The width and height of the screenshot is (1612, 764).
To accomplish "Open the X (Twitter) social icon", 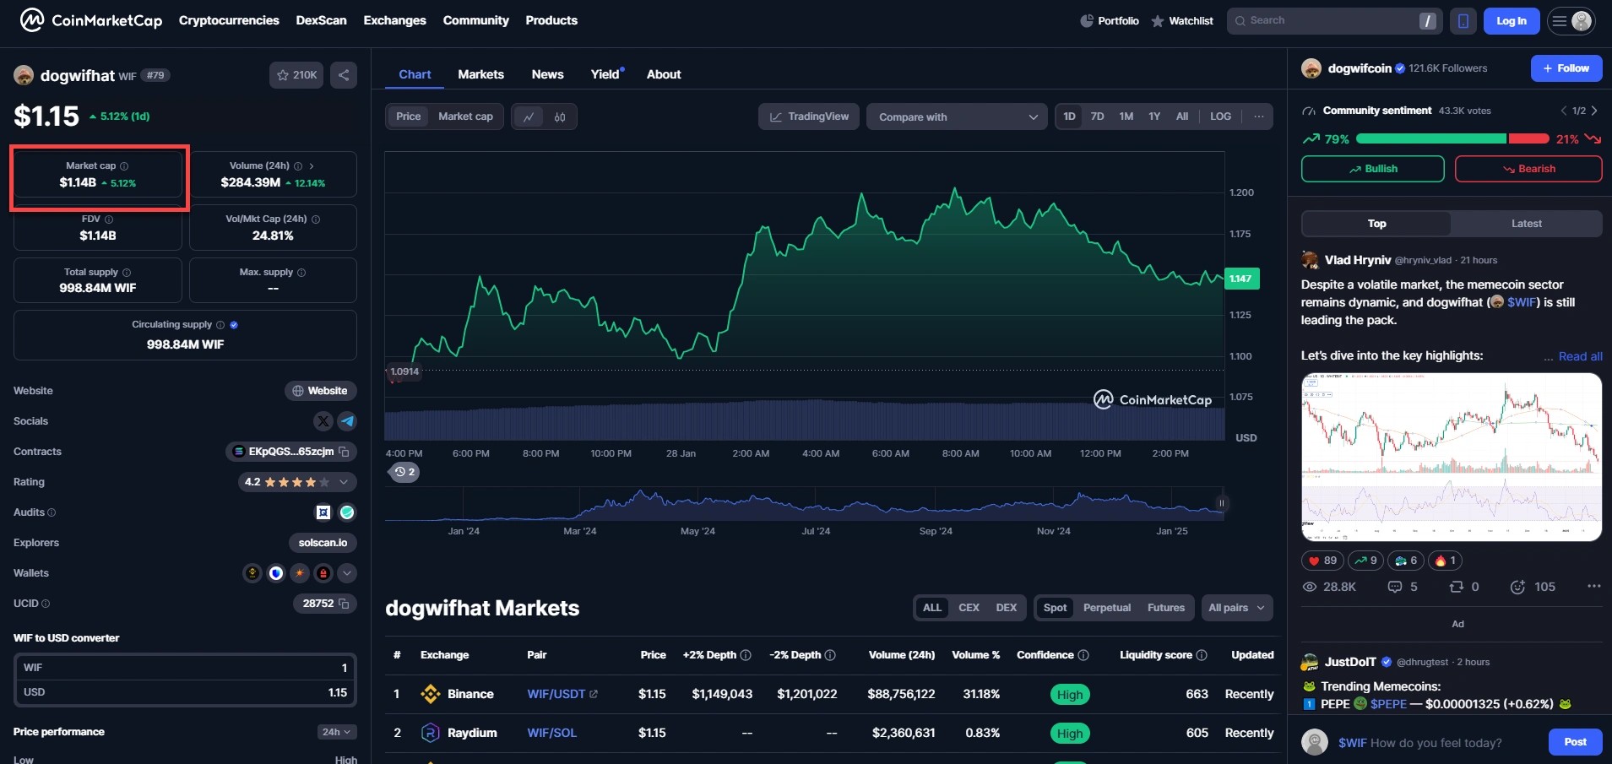I will click(x=323, y=421).
